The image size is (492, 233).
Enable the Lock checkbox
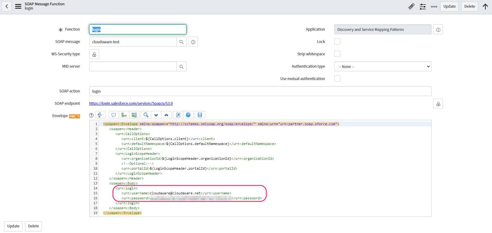pyautogui.click(x=337, y=42)
